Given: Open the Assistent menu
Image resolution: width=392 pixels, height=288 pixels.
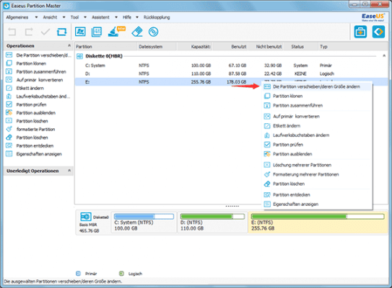Looking at the screenshot, I should 100,17.
